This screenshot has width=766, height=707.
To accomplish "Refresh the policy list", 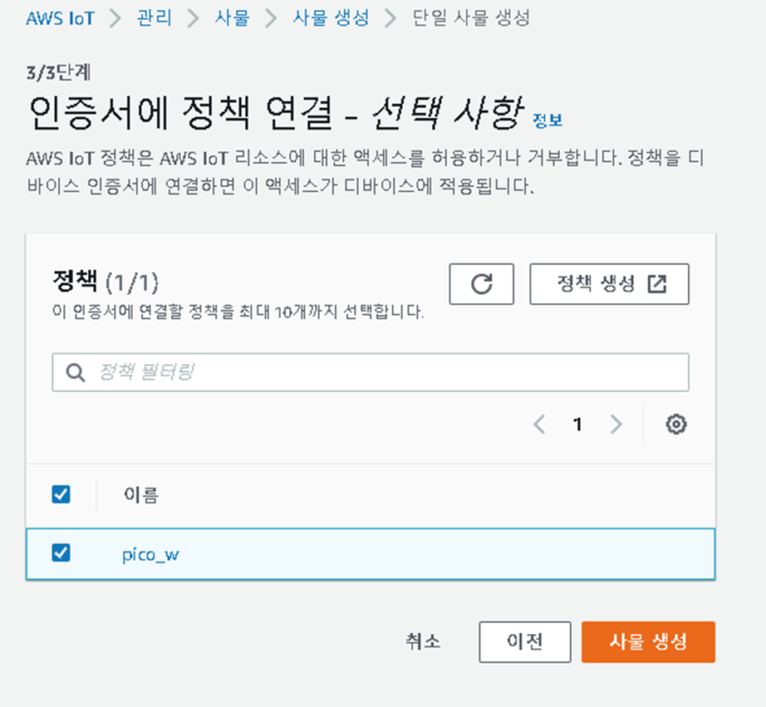I will 481,284.
